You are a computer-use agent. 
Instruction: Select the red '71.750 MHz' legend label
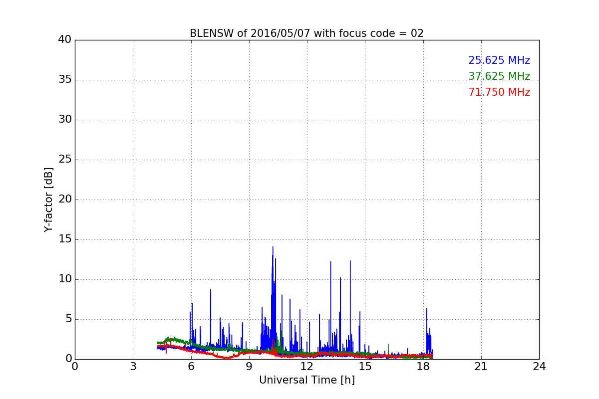pyautogui.click(x=499, y=92)
